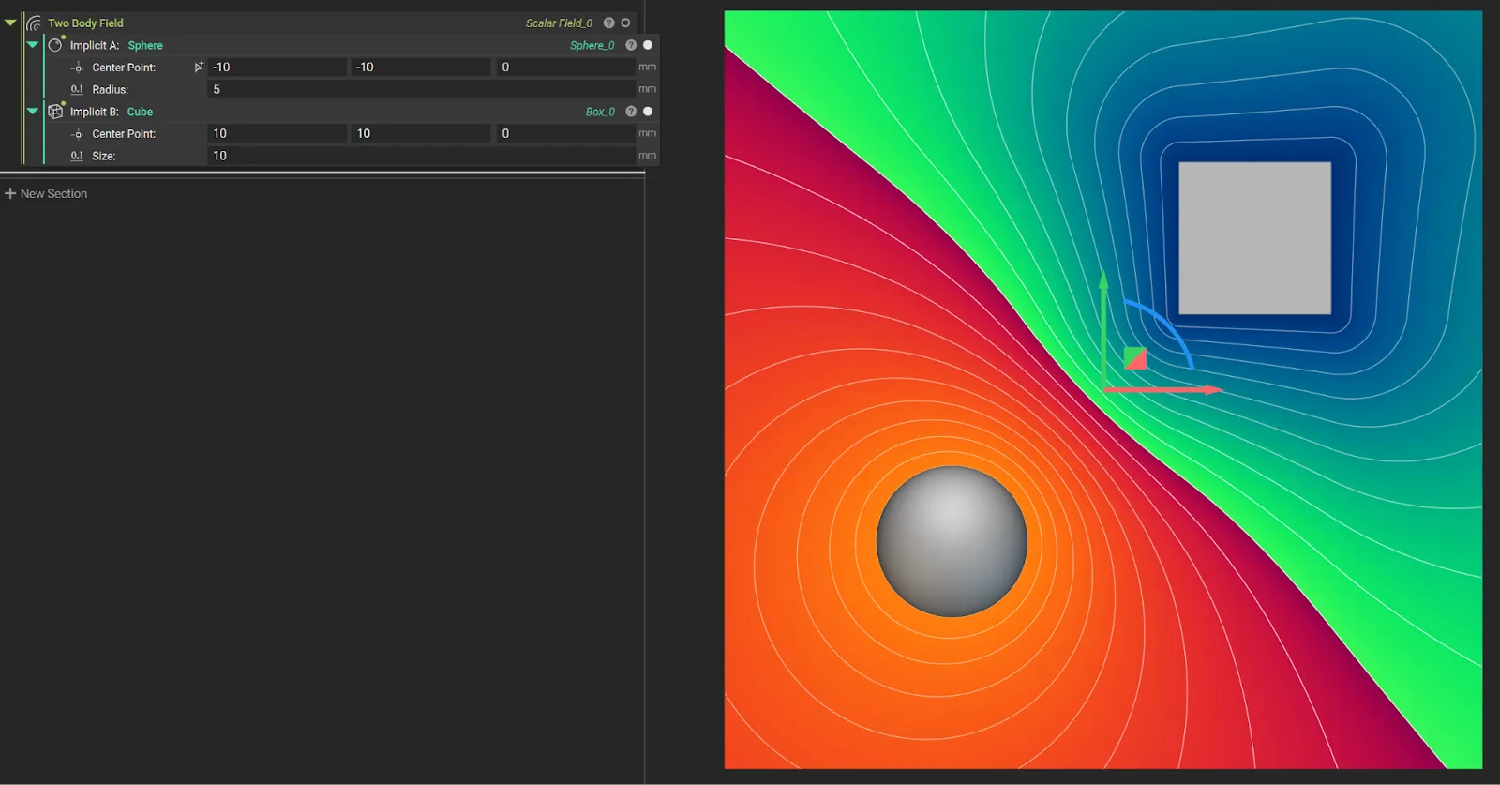
Task: Click the point icon left of Sphere Center Point label
Action: tap(77, 68)
